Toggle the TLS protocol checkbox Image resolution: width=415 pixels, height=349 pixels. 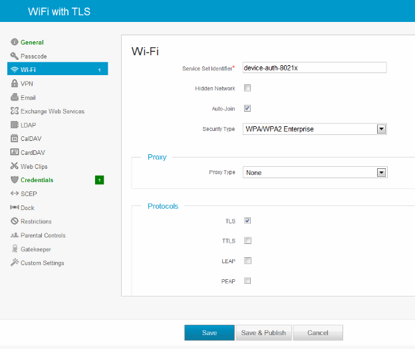click(x=247, y=221)
